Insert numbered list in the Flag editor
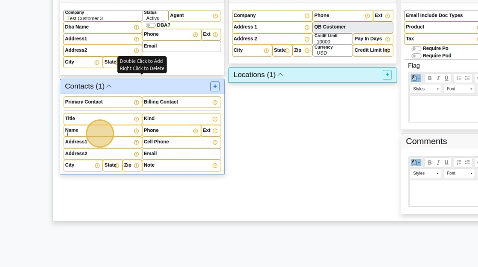 [x=459, y=78]
